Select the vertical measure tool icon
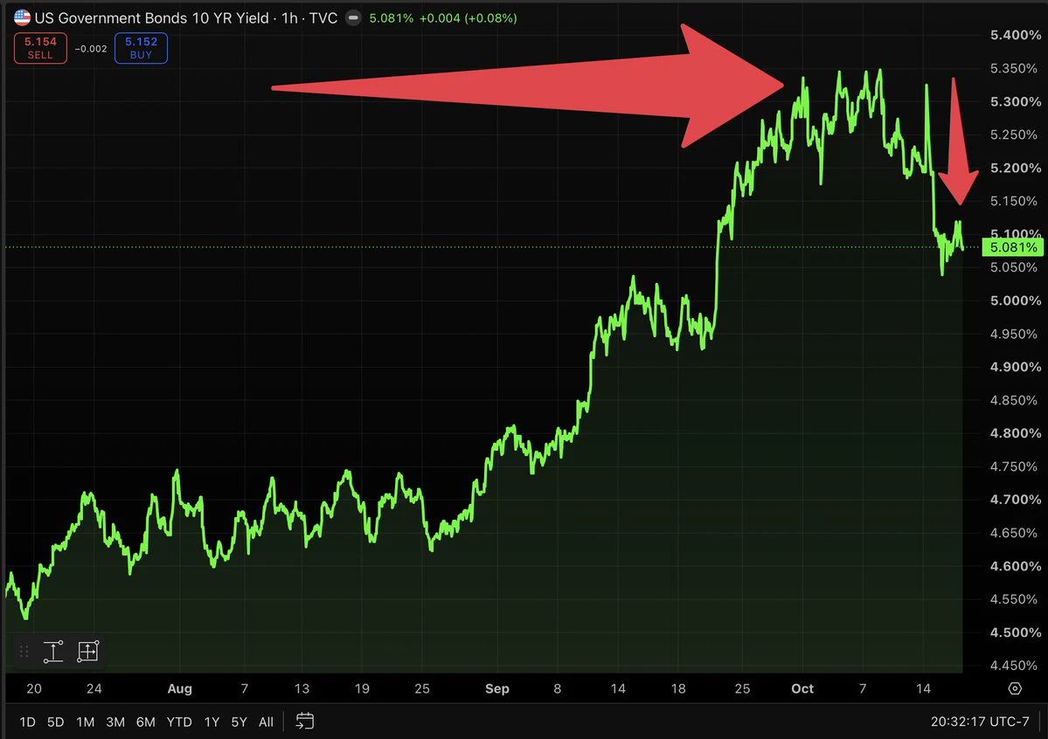The height and width of the screenshot is (739, 1048). [x=53, y=652]
